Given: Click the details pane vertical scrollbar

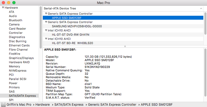Looking at the screenshot, I should (x=205, y=73).
